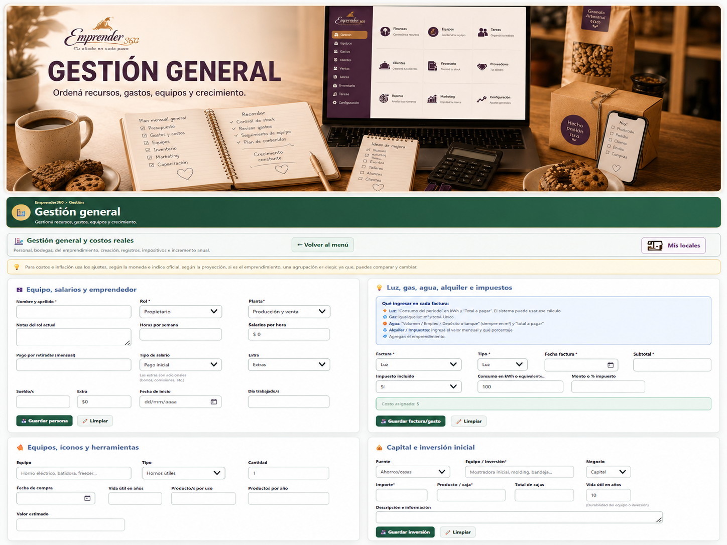Click the Gas bullet icon in the invoice guide
The width and height of the screenshot is (727, 545).
(385, 317)
